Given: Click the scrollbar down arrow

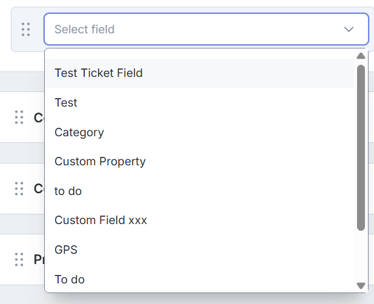Looking at the screenshot, I should click(361, 285).
